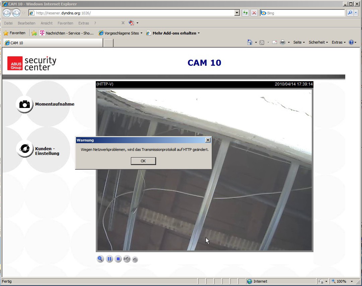Go back with browser back arrow
The height and width of the screenshot is (286, 362).
tap(7, 13)
